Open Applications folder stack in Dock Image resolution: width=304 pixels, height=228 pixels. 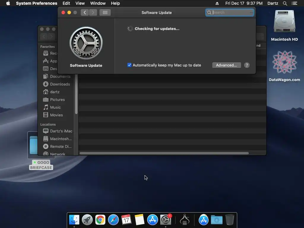[203, 220]
